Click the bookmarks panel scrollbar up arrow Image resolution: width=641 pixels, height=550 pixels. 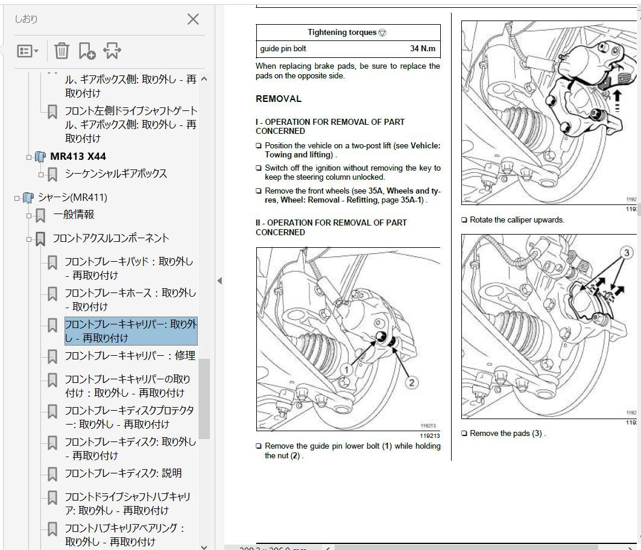[204, 79]
